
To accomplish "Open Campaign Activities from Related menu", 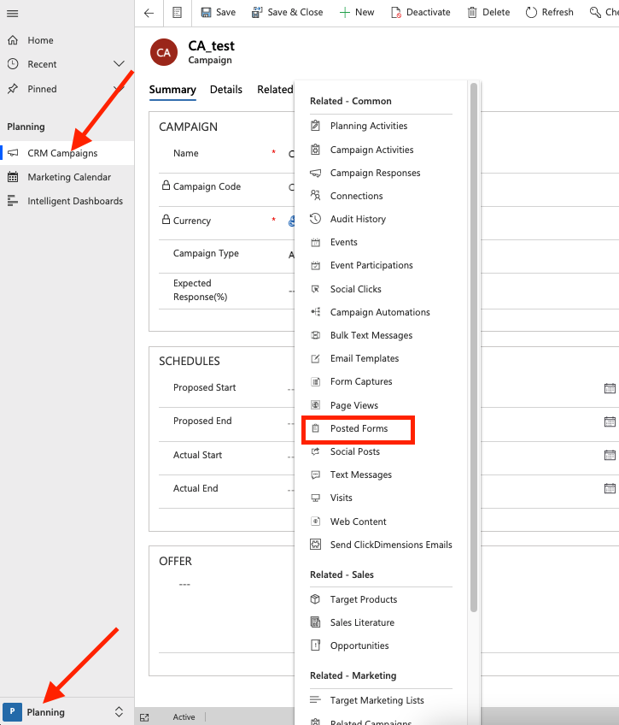I will (371, 150).
